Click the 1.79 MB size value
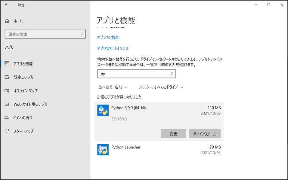Screen dimensions: 288x180 (x=214, y=147)
